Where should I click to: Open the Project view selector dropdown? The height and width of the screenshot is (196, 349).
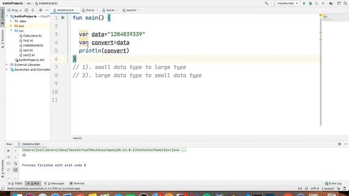(x=15, y=10)
